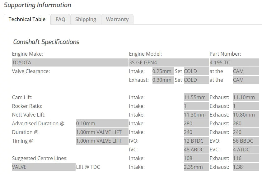
Task: Click the intake centre line 108 value
Action: [x=196, y=158]
